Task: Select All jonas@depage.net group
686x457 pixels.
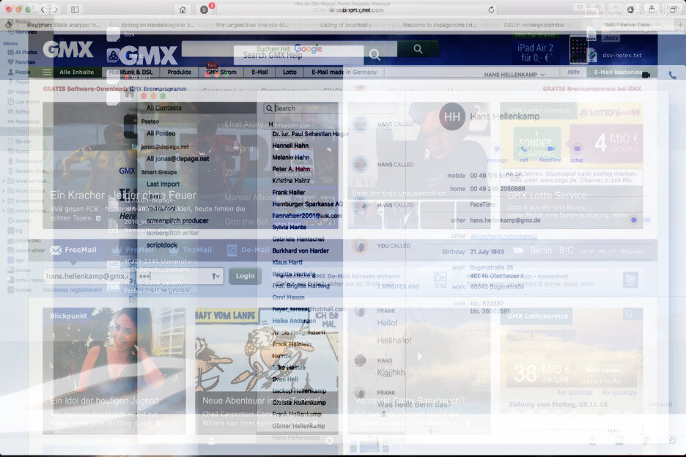Action: coord(177,159)
